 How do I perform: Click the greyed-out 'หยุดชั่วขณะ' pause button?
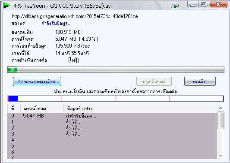[154, 81]
